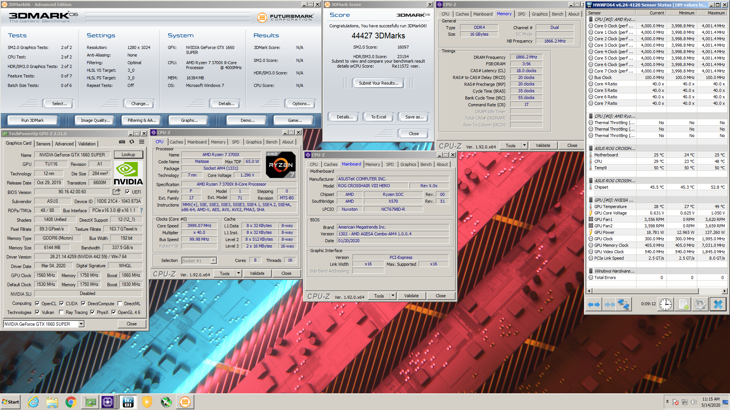The image size is (730, 410).
Task: Toggle the PhysX checkbox
Action: click(x=92, y=312)
